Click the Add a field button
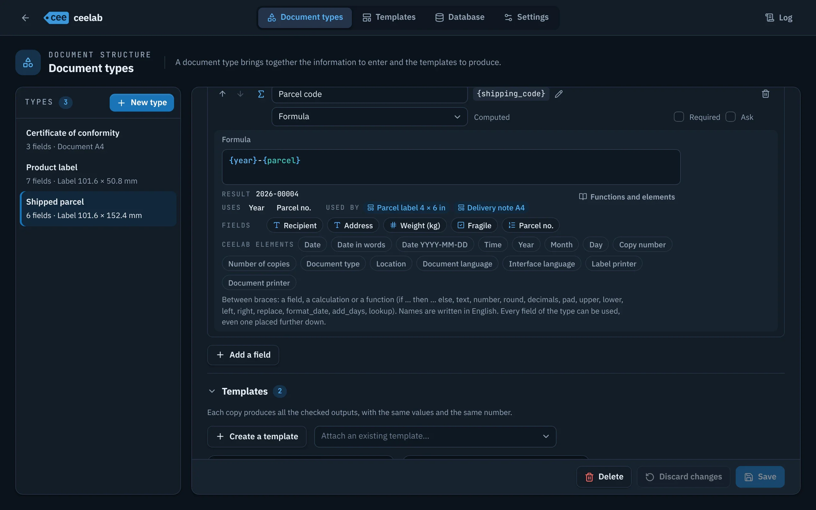Screen dimensions: 816x510 point(243,355)
